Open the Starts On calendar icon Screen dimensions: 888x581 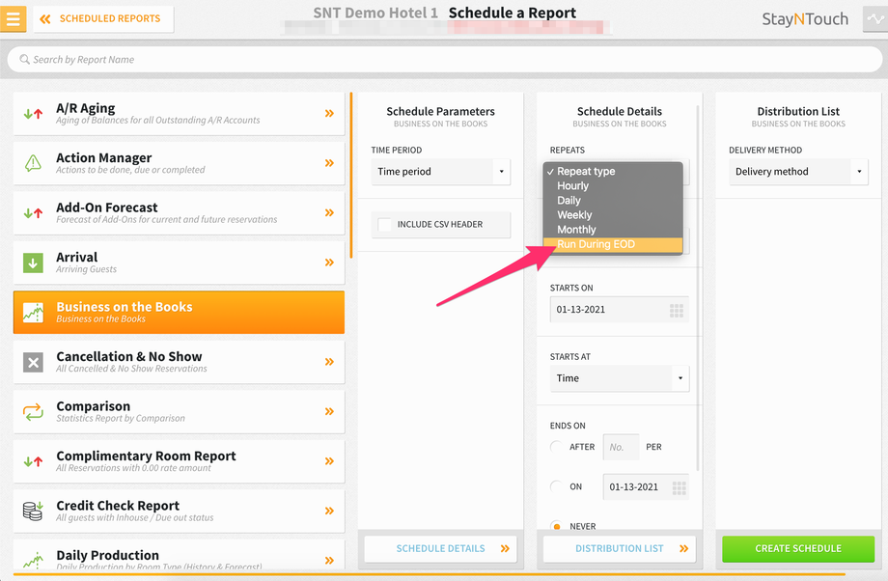tap(677, 310)
